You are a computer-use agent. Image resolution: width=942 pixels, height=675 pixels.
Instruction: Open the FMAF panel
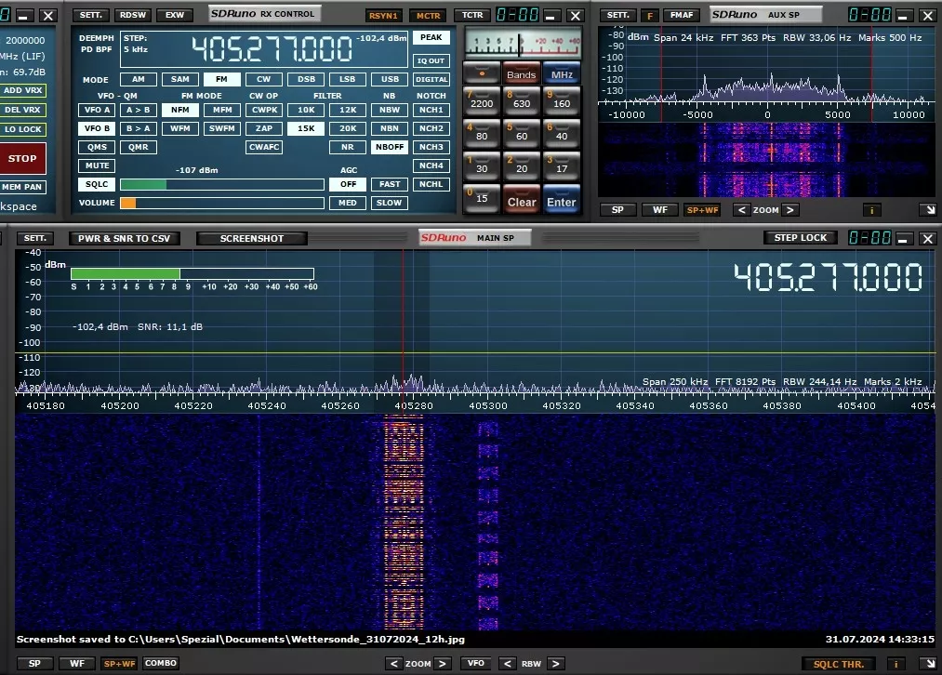pyautogui.click(x=682, y=15)
